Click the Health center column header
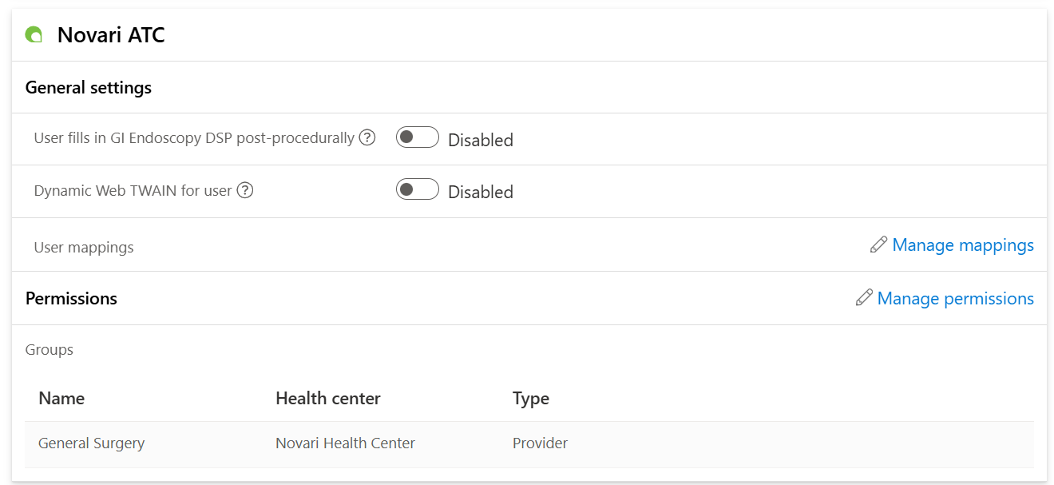 coord(329,398)
